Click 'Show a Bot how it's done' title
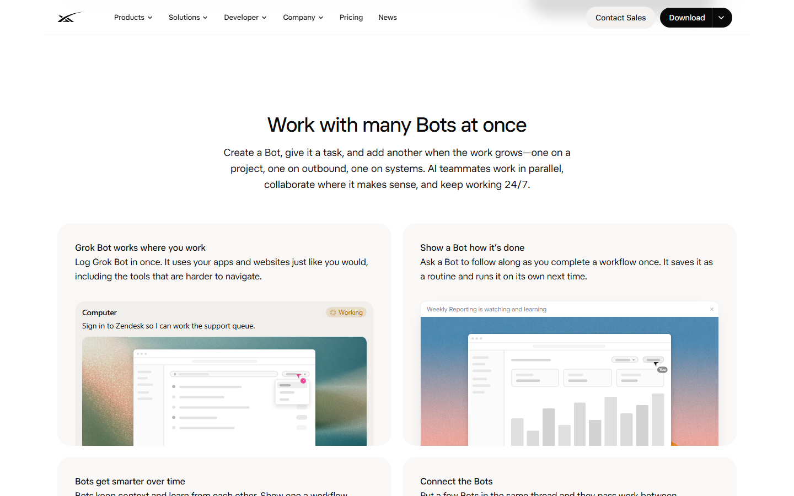 click(472, 248)
